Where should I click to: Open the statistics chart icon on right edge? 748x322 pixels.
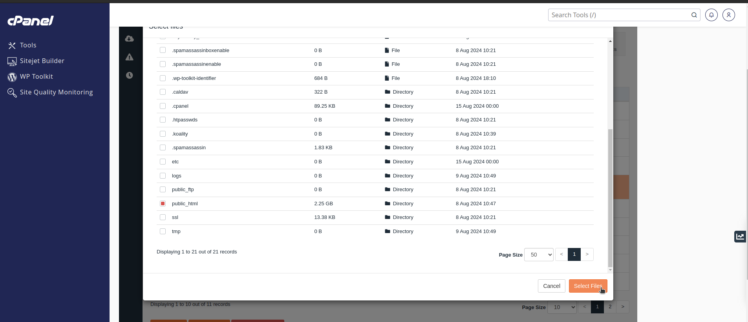[740, 237]
